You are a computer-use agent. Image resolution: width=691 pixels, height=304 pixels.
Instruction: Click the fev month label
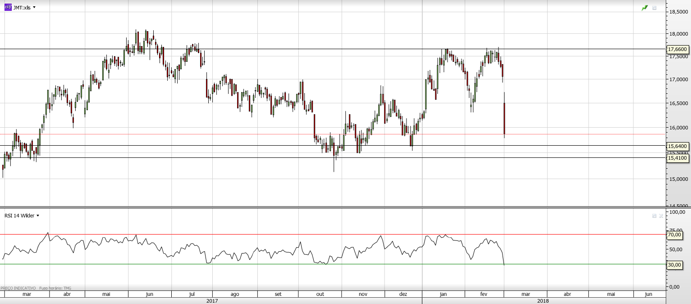(x=484, y=294)
